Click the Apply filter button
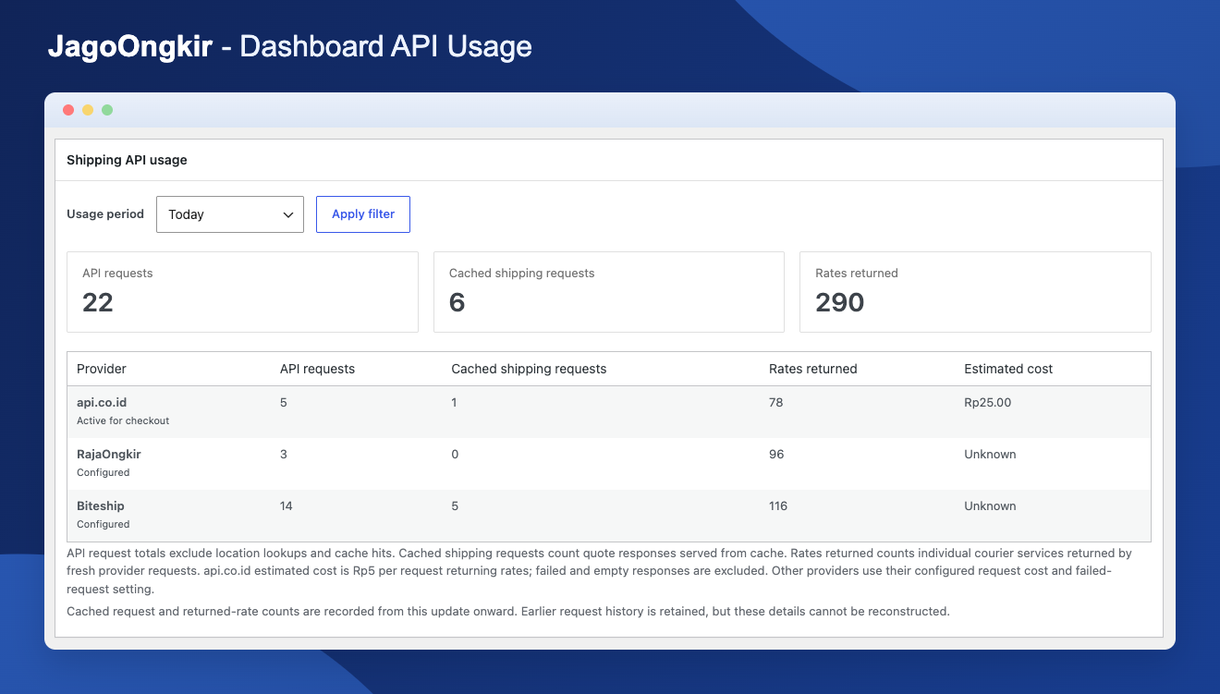 363,214
